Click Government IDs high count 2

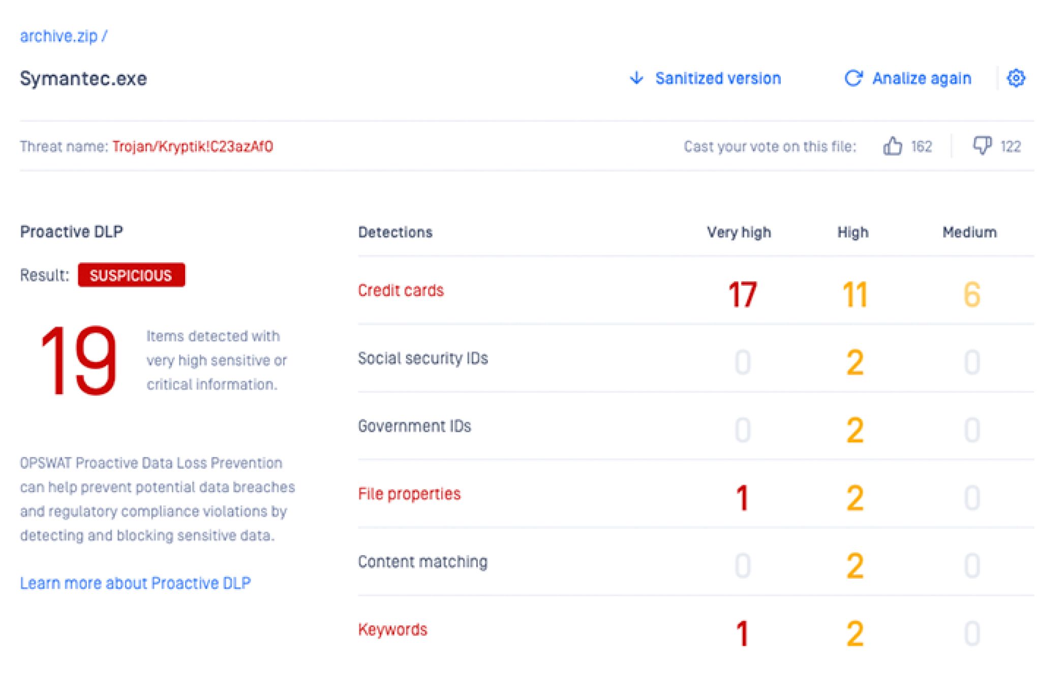(x=854, y=430)
